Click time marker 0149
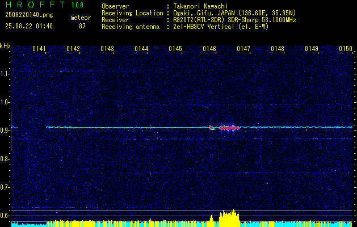 pos(312,49)
